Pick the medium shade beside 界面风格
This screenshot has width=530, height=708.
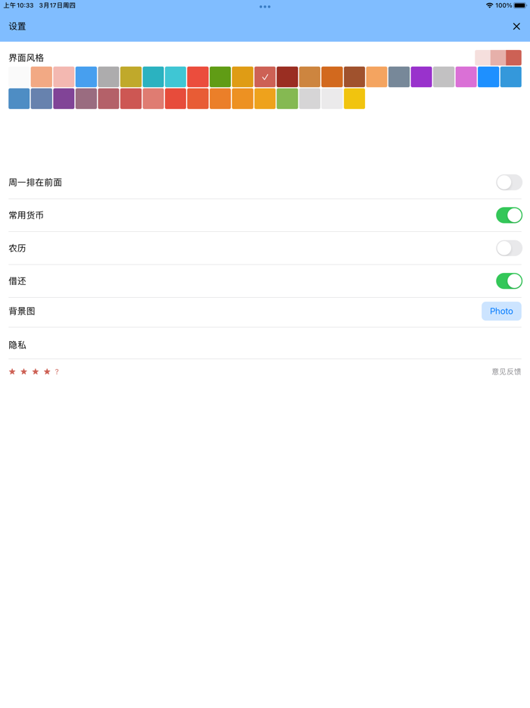(x=498, y=58)
